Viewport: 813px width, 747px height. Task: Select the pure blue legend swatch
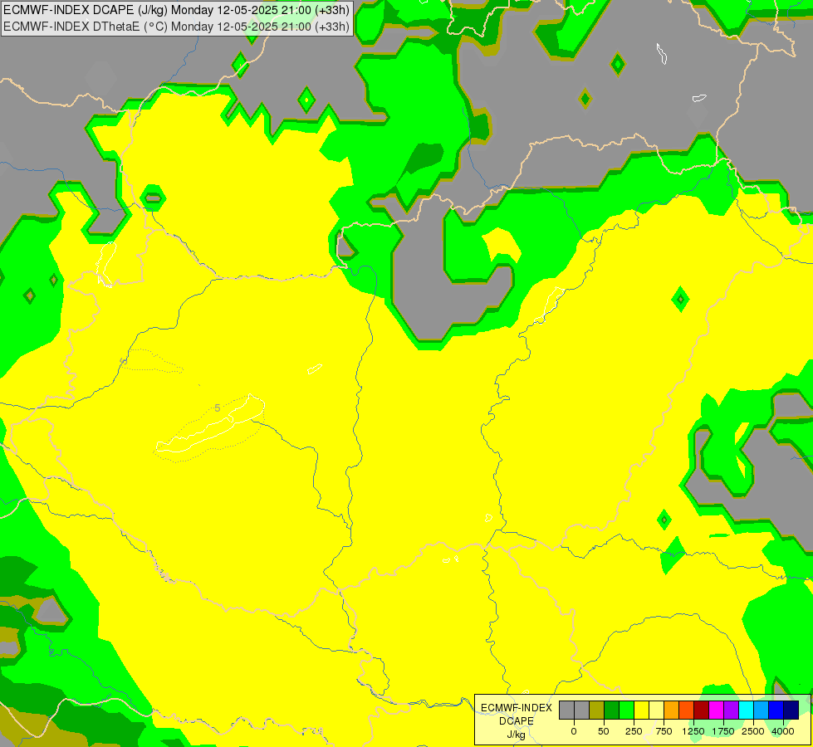(x=776, y=710)
